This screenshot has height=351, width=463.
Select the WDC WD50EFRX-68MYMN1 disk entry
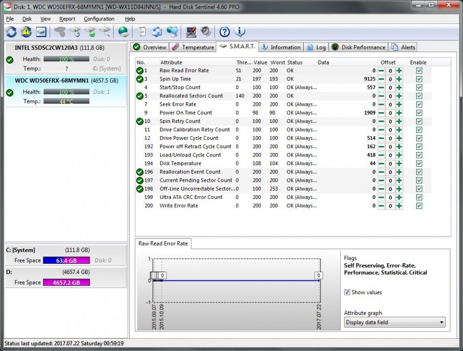pyautogui.click(x=66, y=91)
